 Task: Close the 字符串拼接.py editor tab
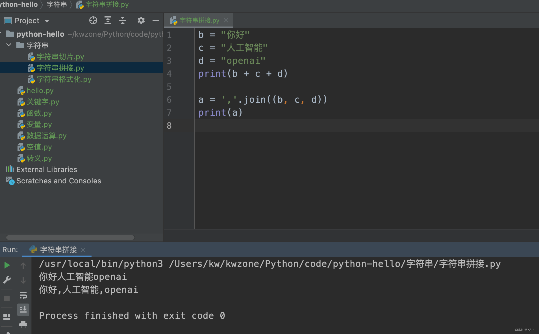[x=226, y=20]
